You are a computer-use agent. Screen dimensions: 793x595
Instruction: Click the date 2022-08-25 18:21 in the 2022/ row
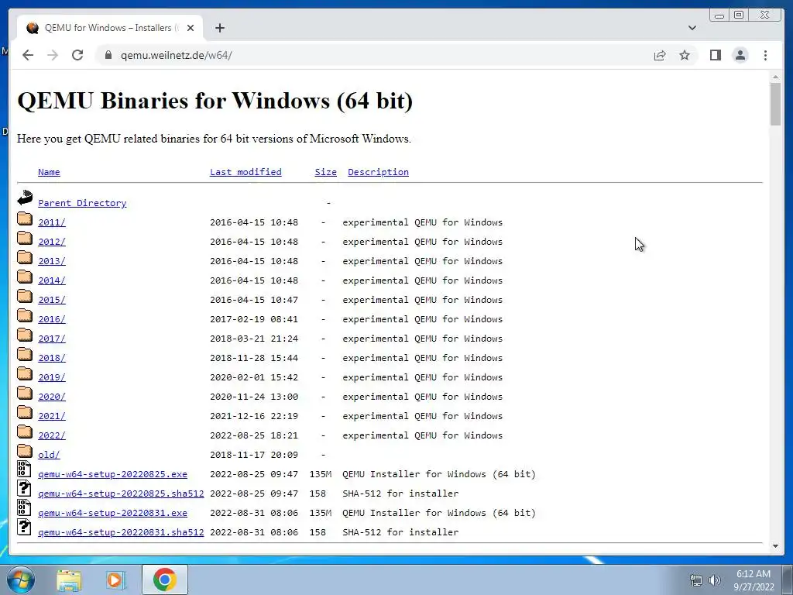254,435
